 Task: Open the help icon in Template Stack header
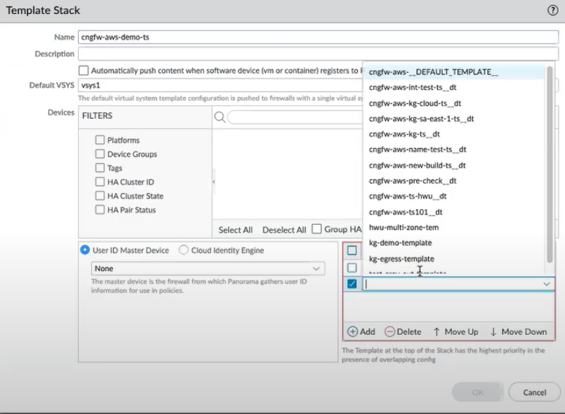pyautogui.click(x=552, y=10)
